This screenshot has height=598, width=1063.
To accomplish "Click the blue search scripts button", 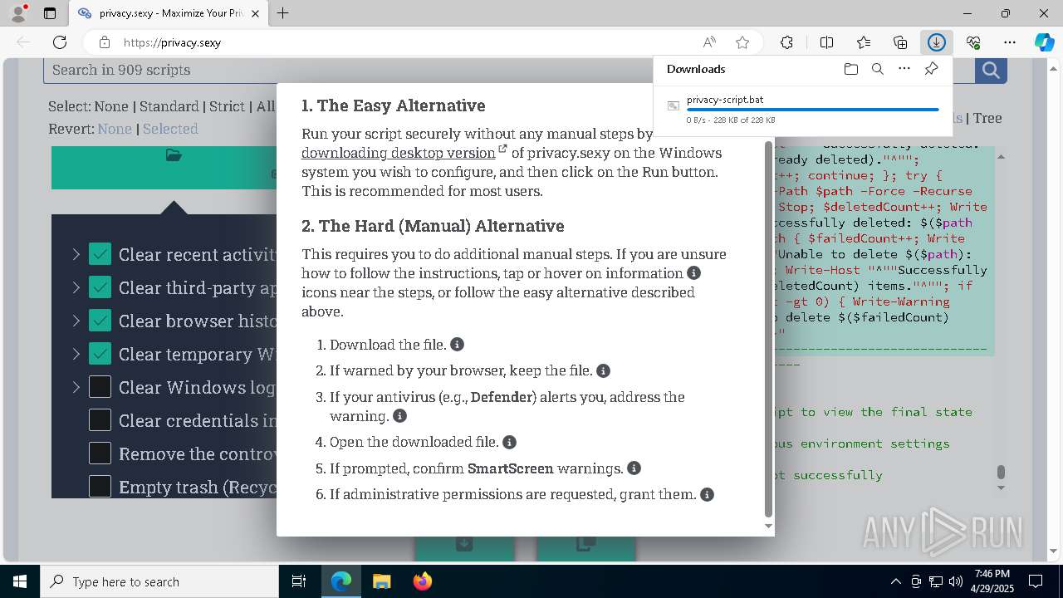I will tap(991, 70).
